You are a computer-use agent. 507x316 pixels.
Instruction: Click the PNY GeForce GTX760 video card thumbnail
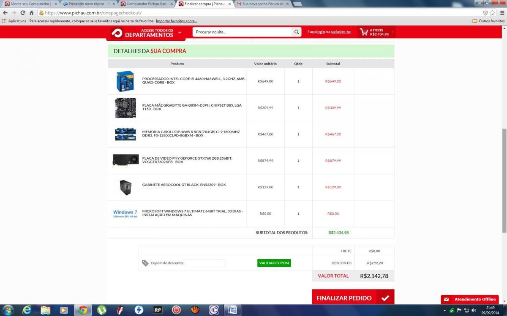click(125, 161)
